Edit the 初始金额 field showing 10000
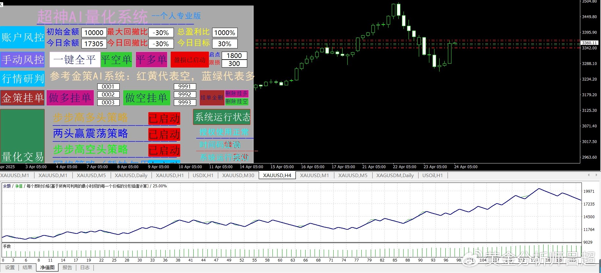 click(x=94, y=32)
